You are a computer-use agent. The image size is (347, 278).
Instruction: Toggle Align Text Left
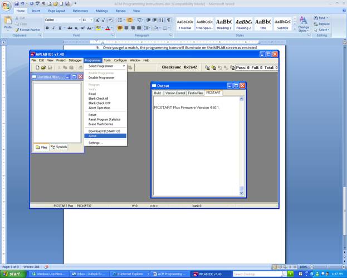pos(120,28)
